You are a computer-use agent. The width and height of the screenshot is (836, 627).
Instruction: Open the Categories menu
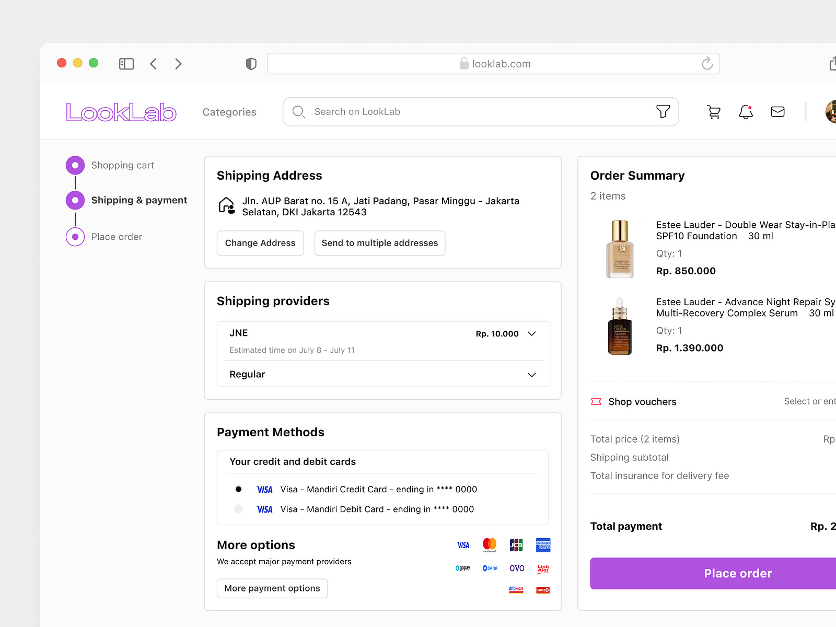(229, 112)
